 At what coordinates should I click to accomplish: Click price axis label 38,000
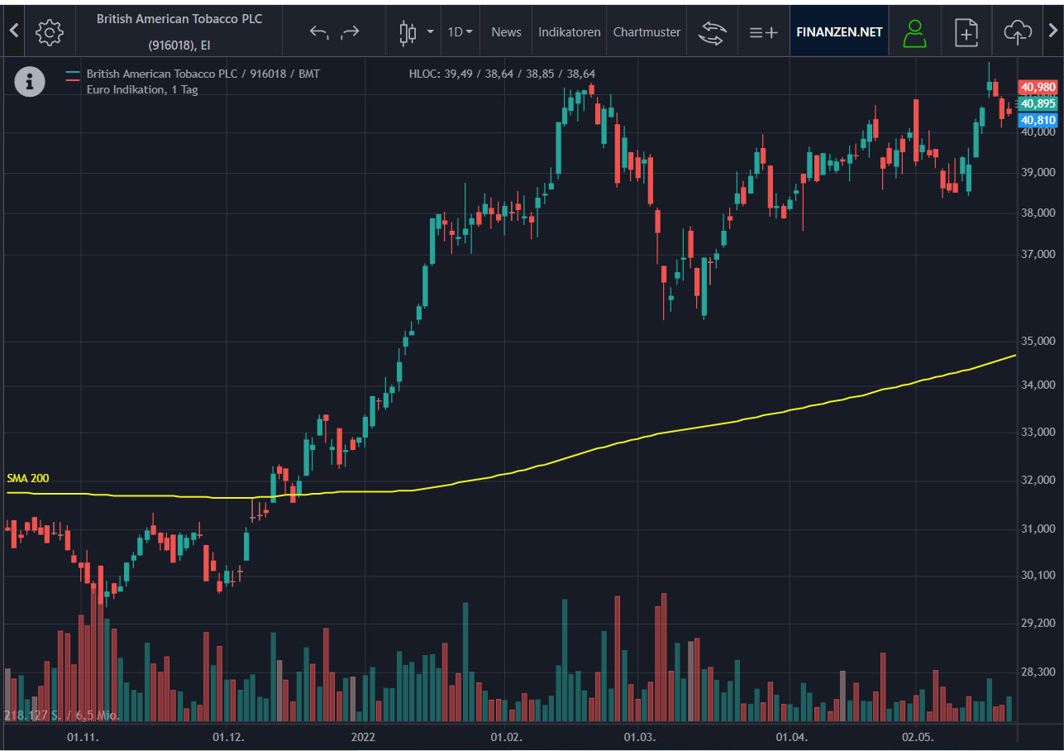click(1038, 213)
